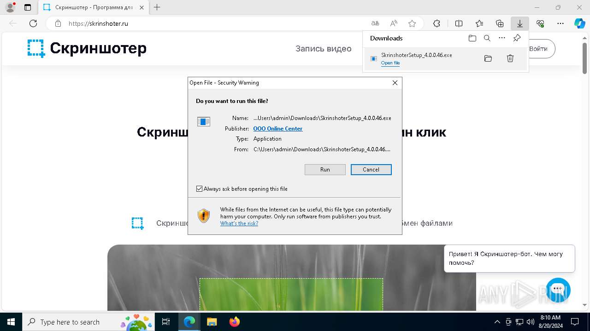590x331 pixels.
Task: Open the Tab actions menu icon
Action: (28, 7)
